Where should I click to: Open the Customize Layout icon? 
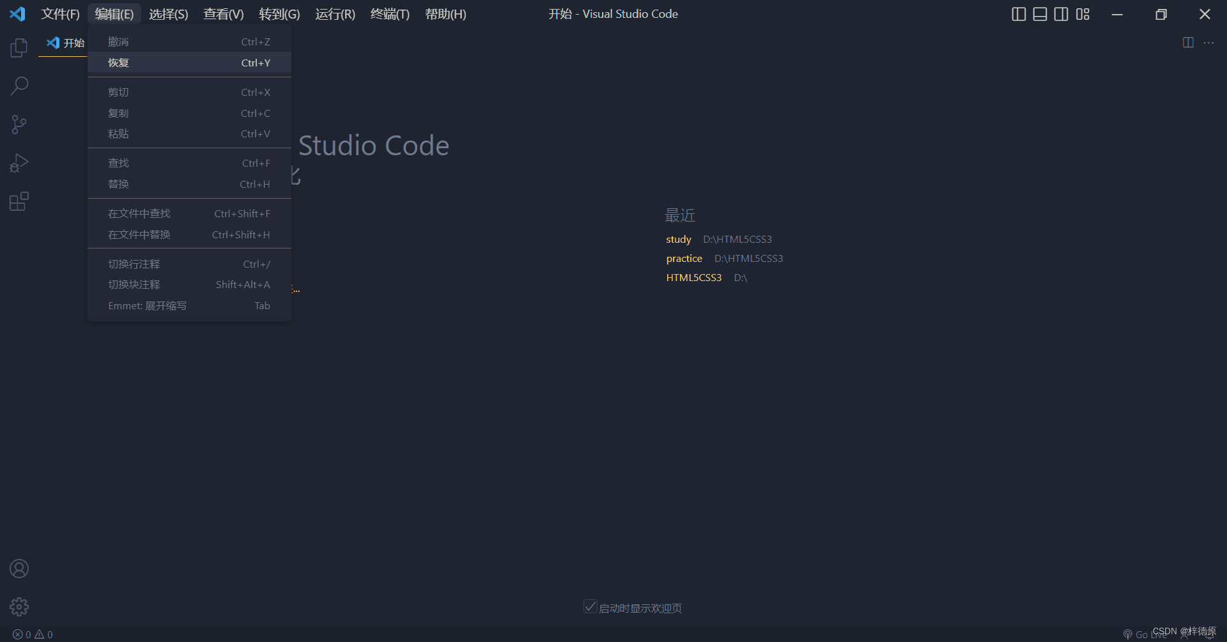tap(1083, 14)
